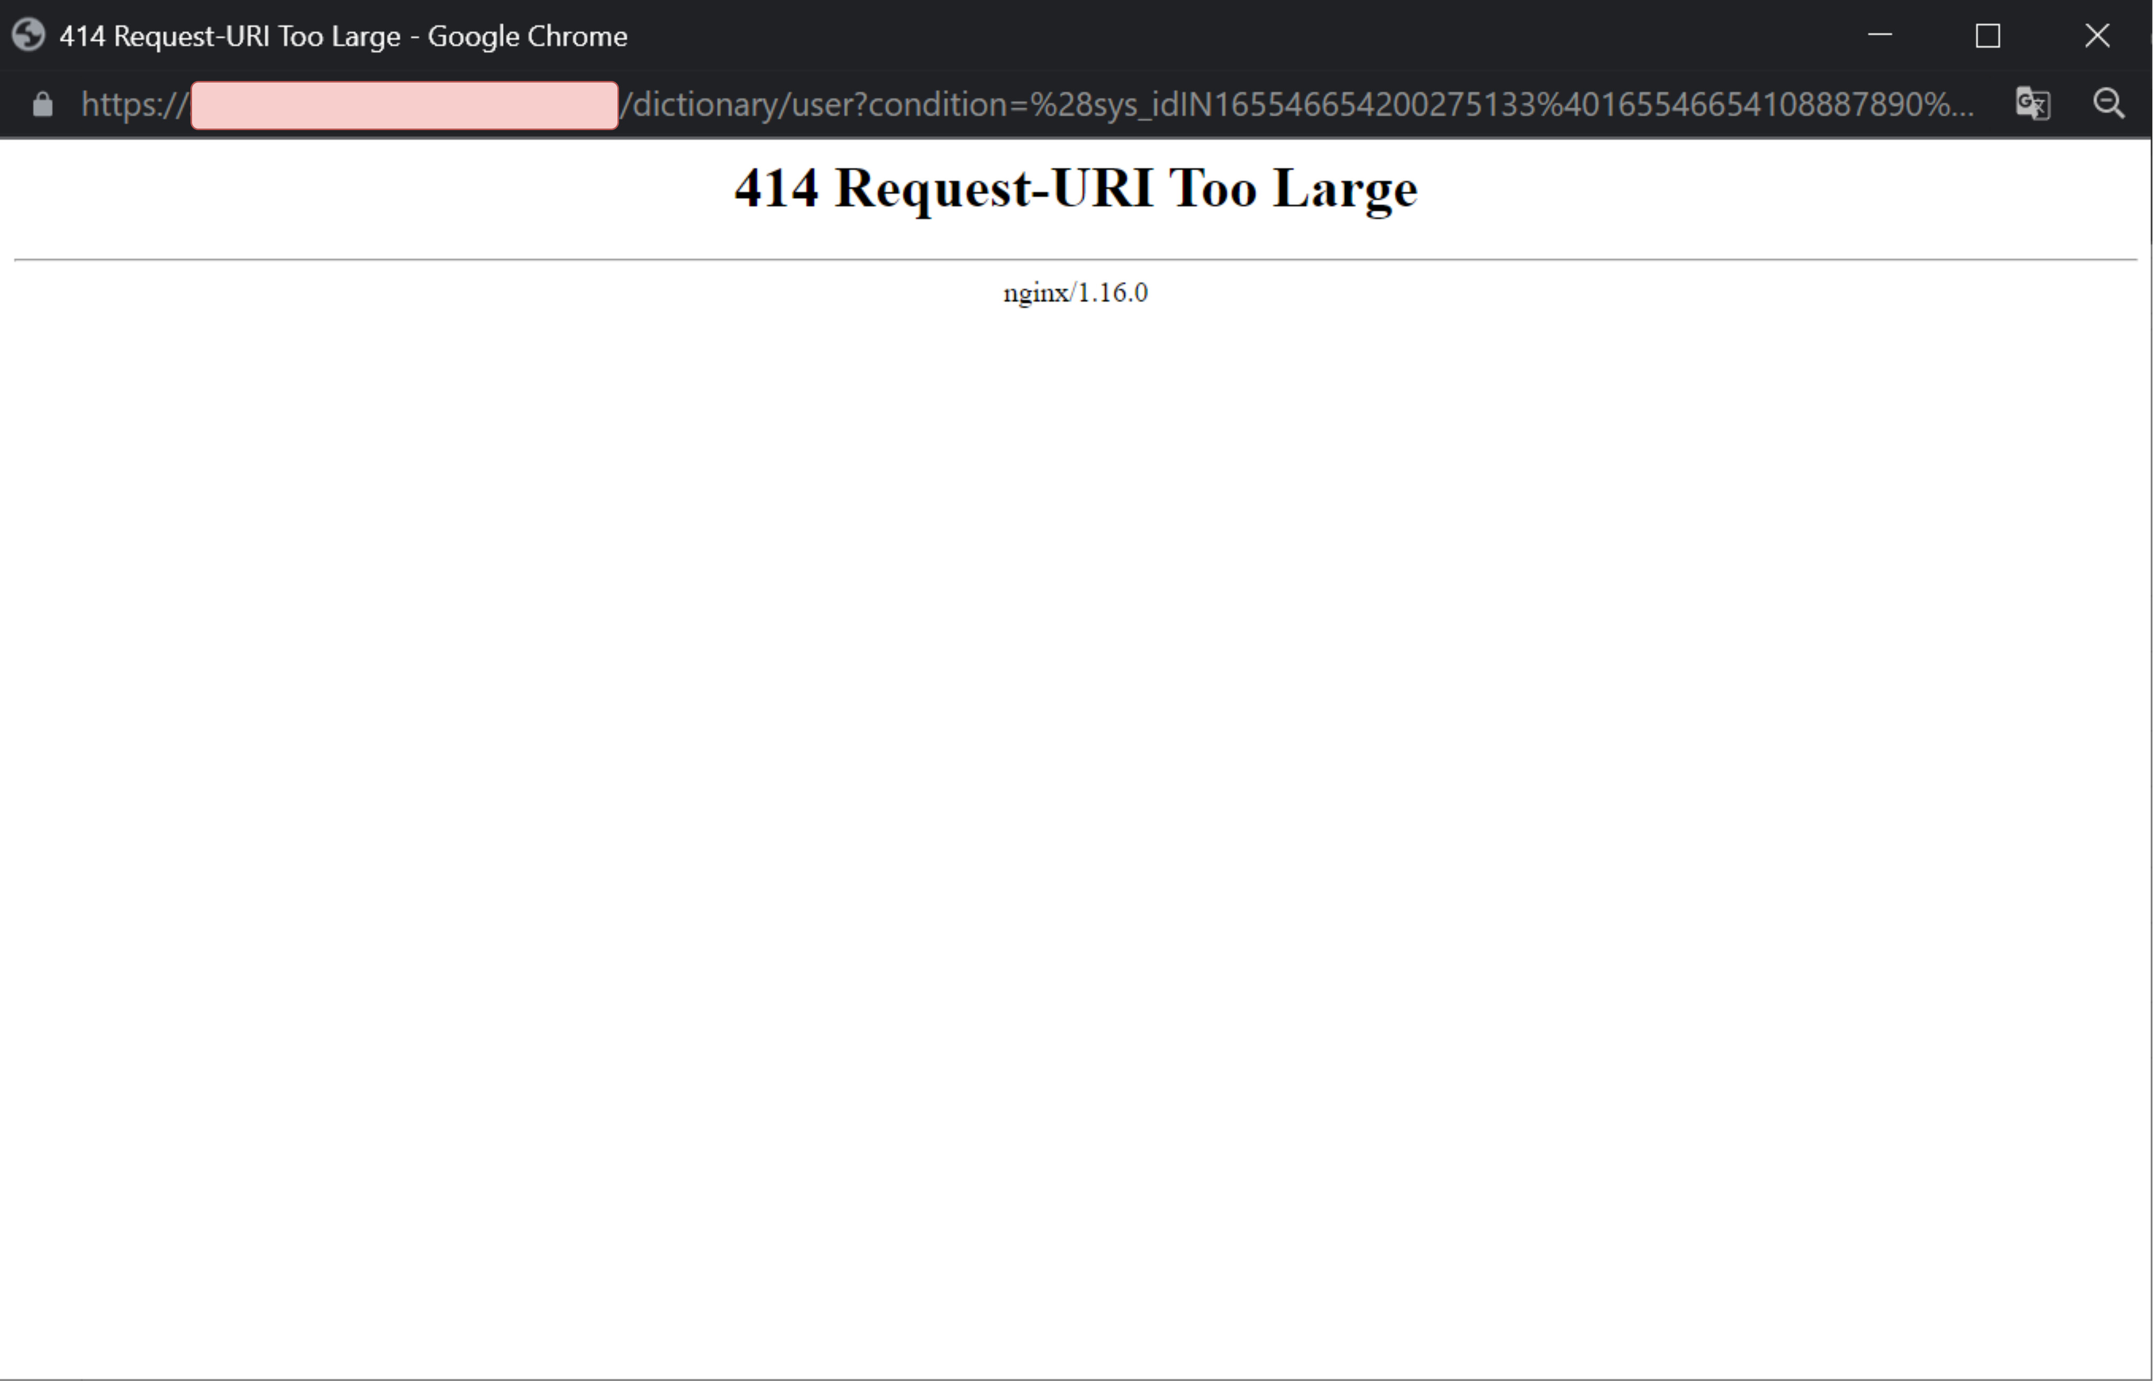This screenshot has height=1384, width=2154.
Task: Click the padlock site security icon
Action: click(x=42, y=105)
